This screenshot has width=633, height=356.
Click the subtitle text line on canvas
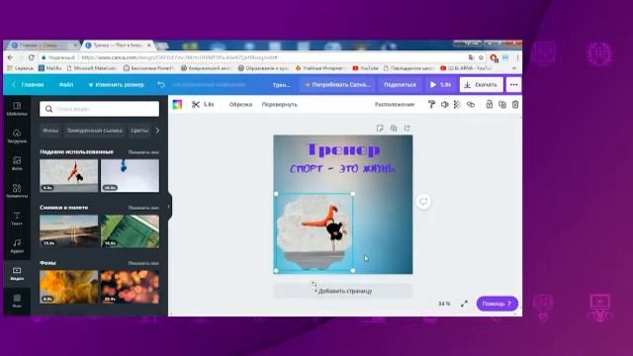pyautogui.click(x=343, y=169)
